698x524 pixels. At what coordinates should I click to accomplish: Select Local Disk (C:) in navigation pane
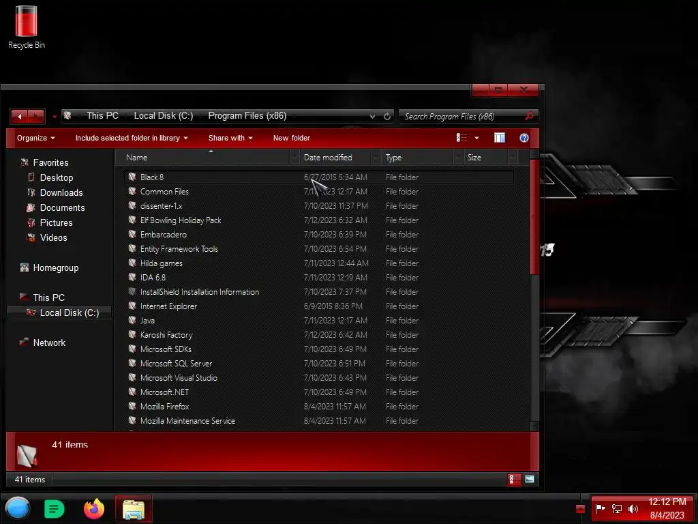69,312
